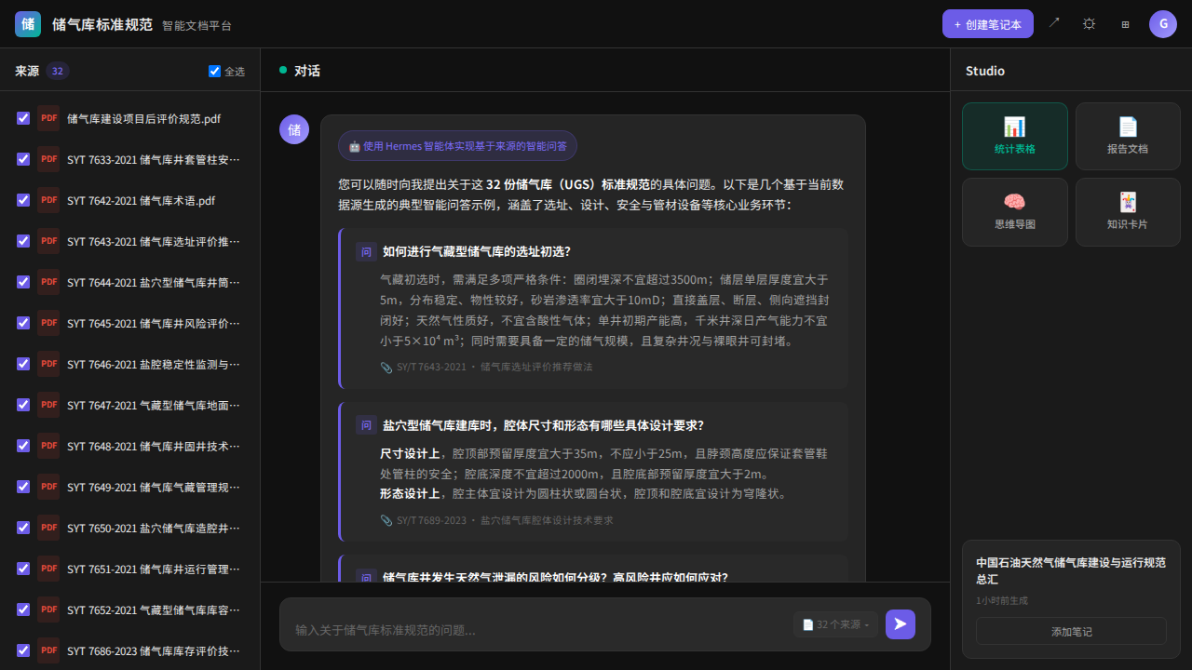Click question 盐穴型储气库建库时 title

pos(543,425)
